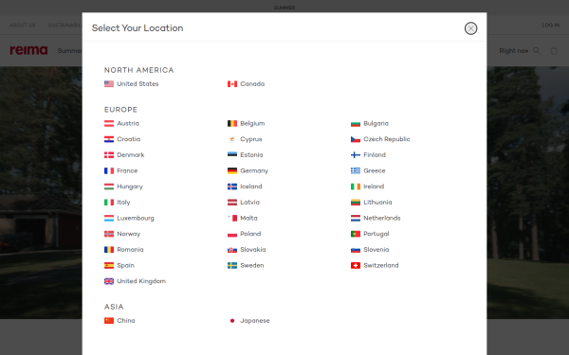
Task: Close the Select Your Location dialog
Action: point(470,28)
